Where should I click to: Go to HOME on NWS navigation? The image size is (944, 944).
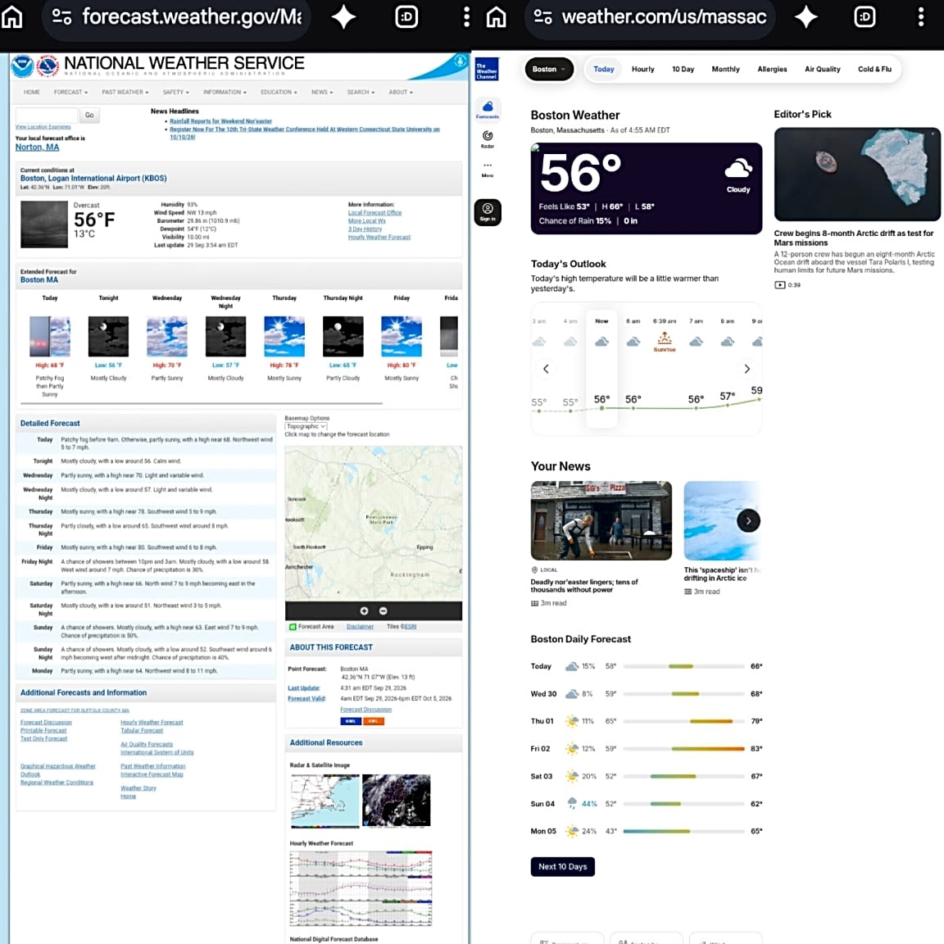pos(31,92)
